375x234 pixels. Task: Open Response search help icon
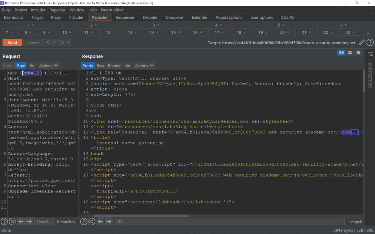(x=83, y=222)
